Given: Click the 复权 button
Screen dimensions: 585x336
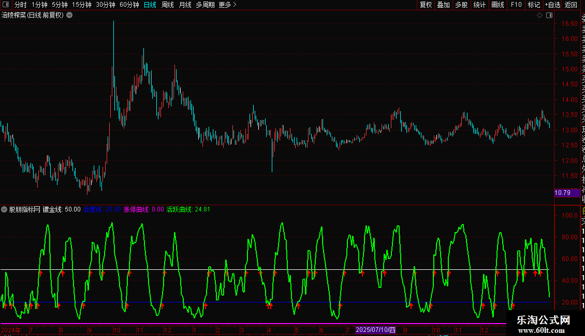Looking at the screenshot, I should click(426, 5).
